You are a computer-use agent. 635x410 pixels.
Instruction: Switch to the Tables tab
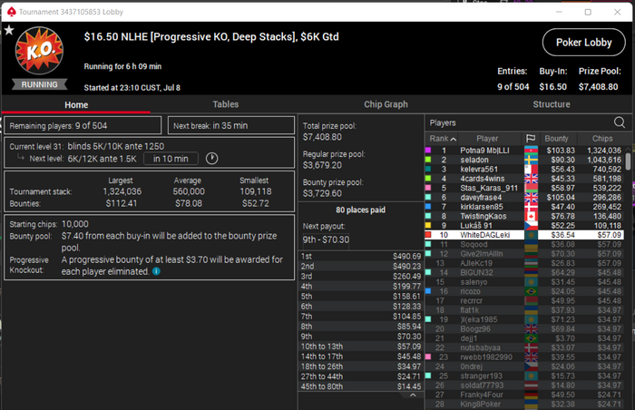226,104
